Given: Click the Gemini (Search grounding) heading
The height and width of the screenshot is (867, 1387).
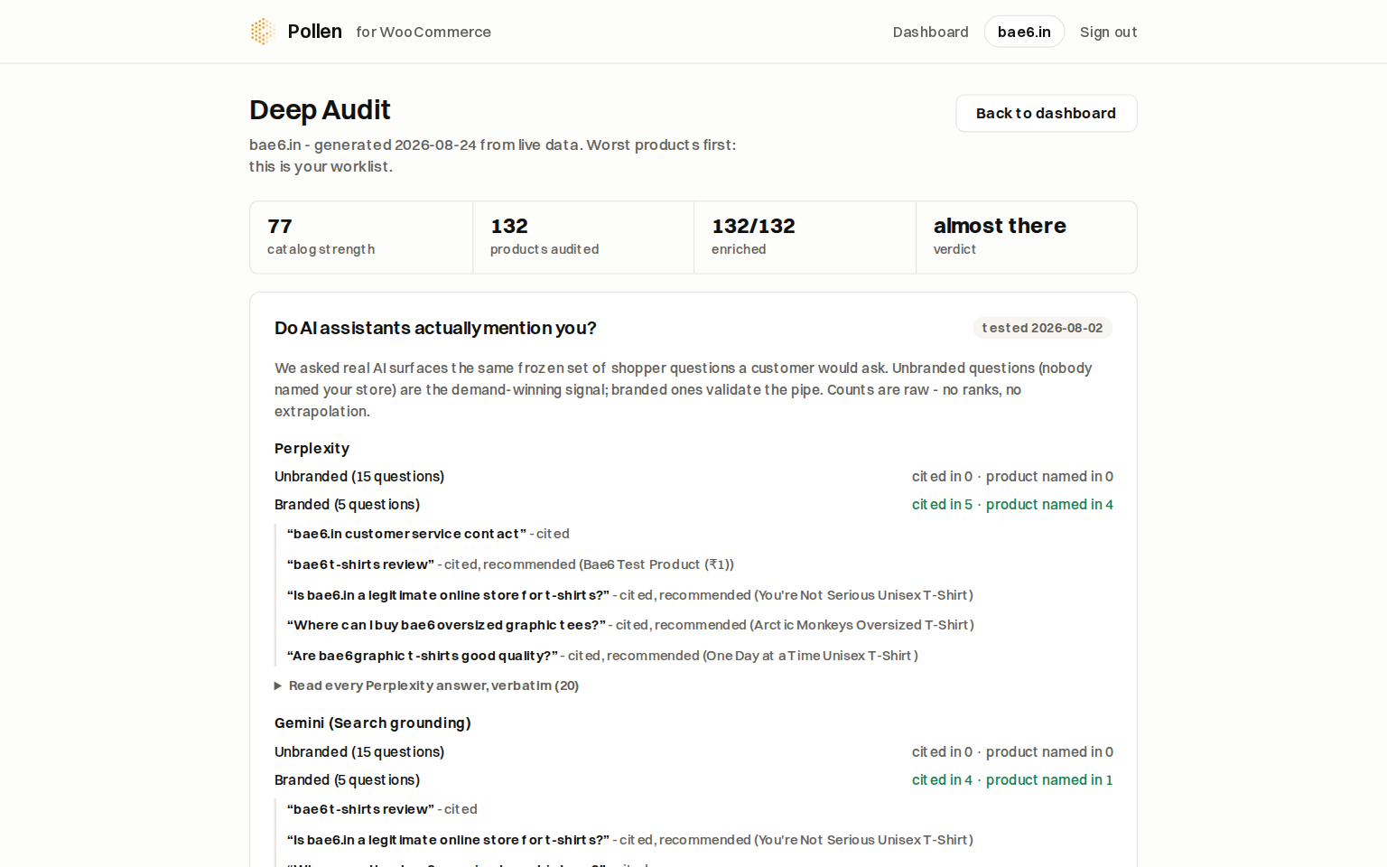Looking at the screenshot, I should click(373, 722).
